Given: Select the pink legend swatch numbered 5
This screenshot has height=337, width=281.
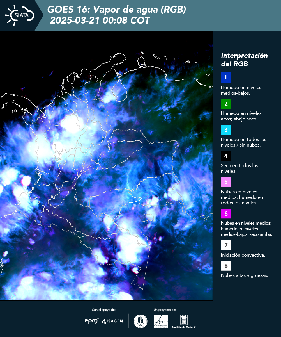Looking at the screenshot, I should point(226,182).
